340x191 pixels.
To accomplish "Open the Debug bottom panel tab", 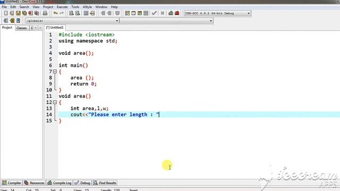I will tap(82, 183).
